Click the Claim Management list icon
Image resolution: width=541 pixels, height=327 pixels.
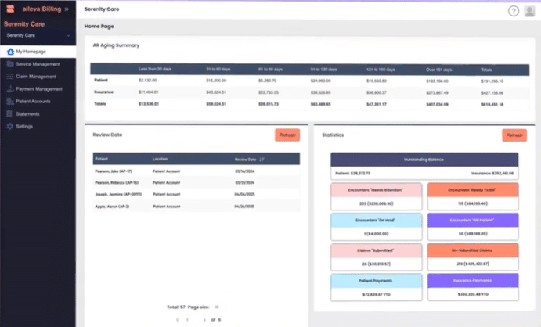tap(10, 77)
